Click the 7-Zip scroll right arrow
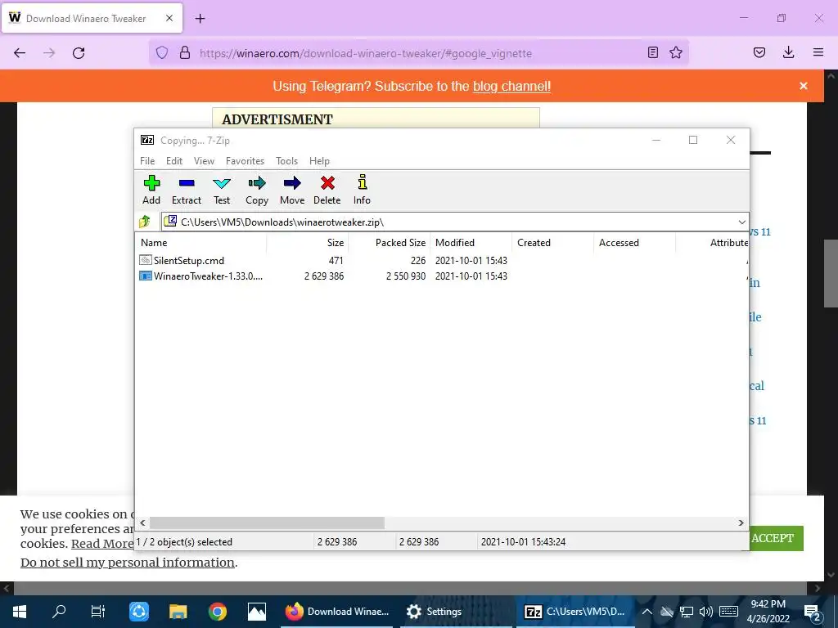Image resolution: width=838 pixels, height=628 pixels. [x=741, y=523]
